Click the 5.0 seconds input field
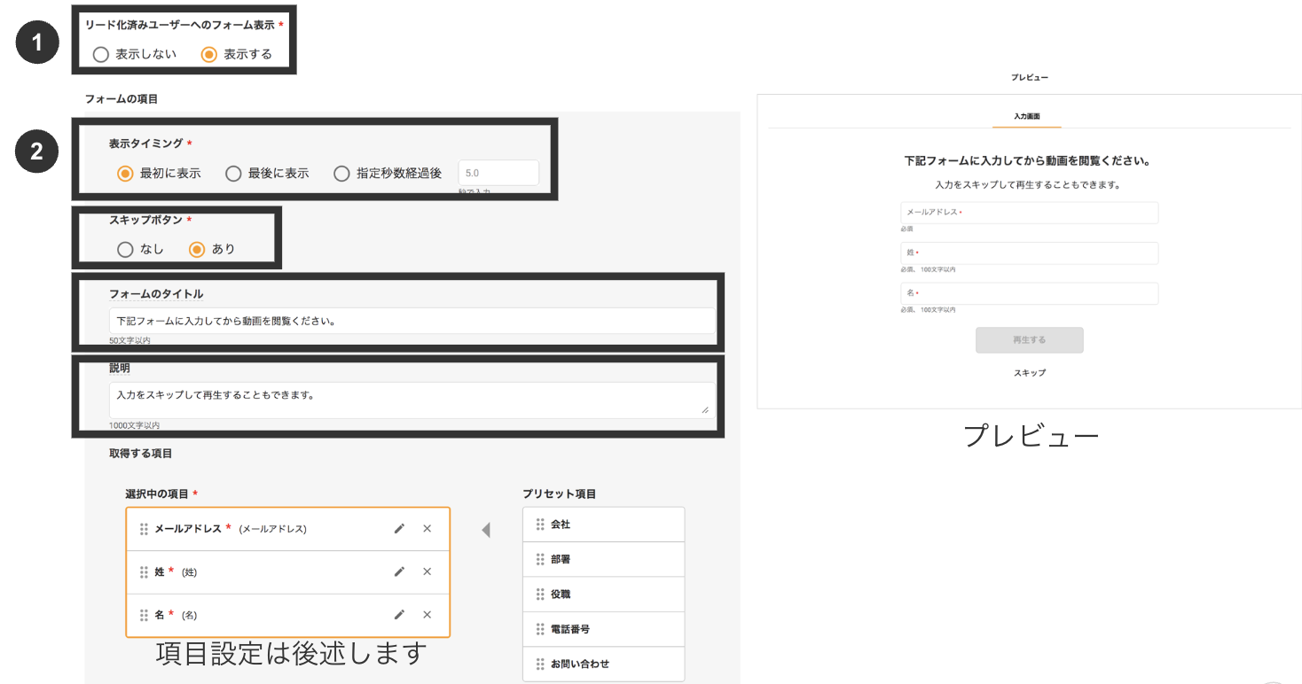The height and width of the screenshot is (684, 1302). click(498, 172)
